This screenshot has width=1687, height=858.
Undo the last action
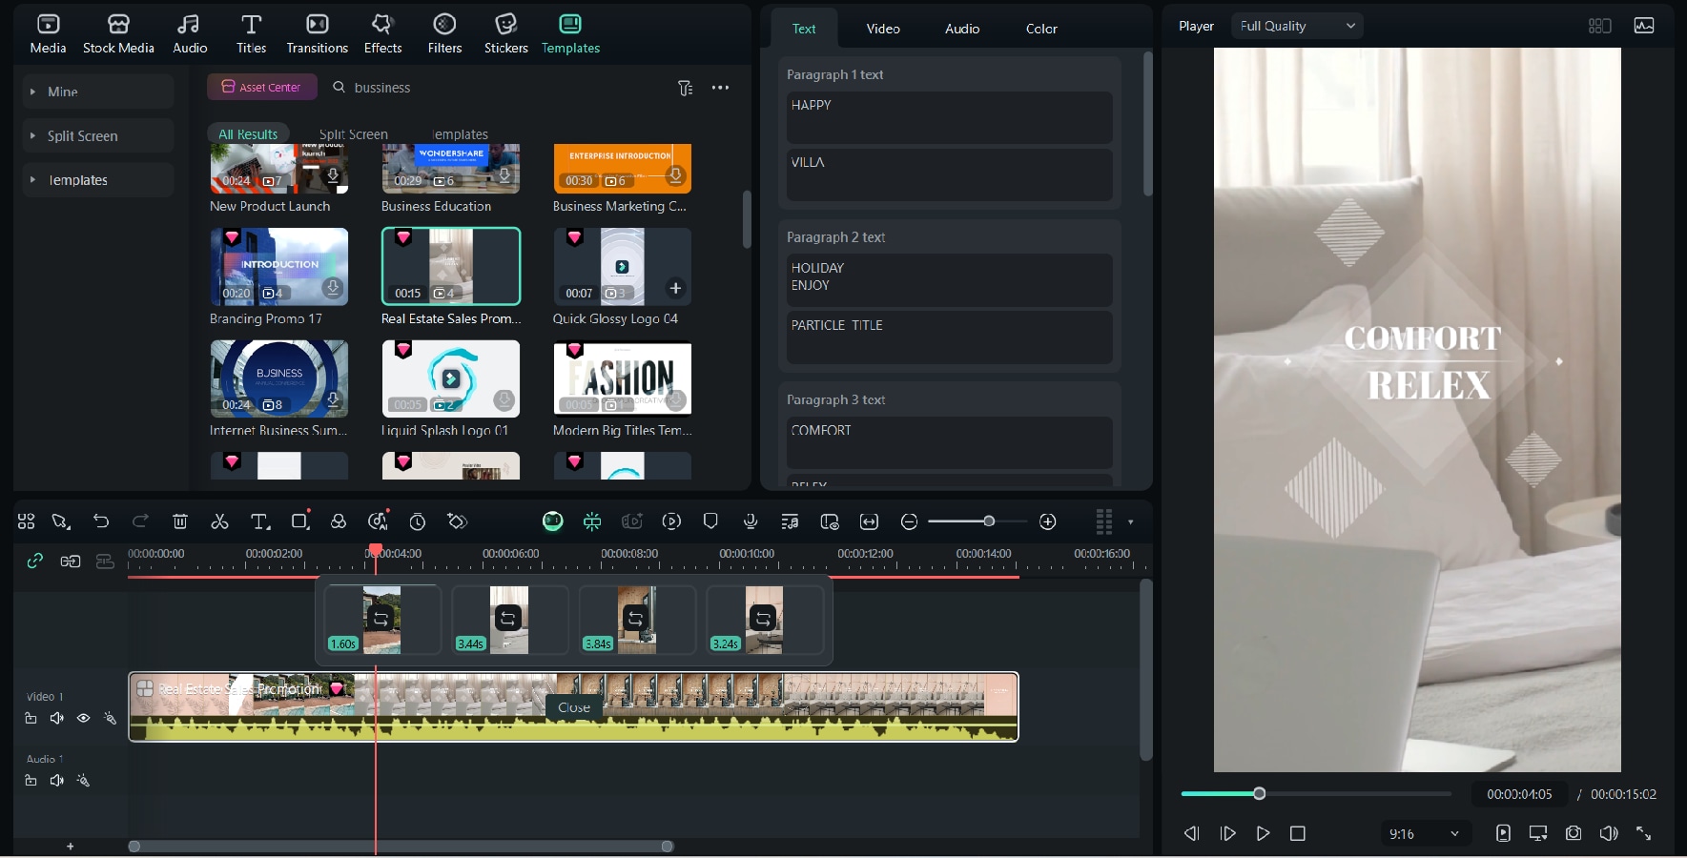(x=101, y=521)
